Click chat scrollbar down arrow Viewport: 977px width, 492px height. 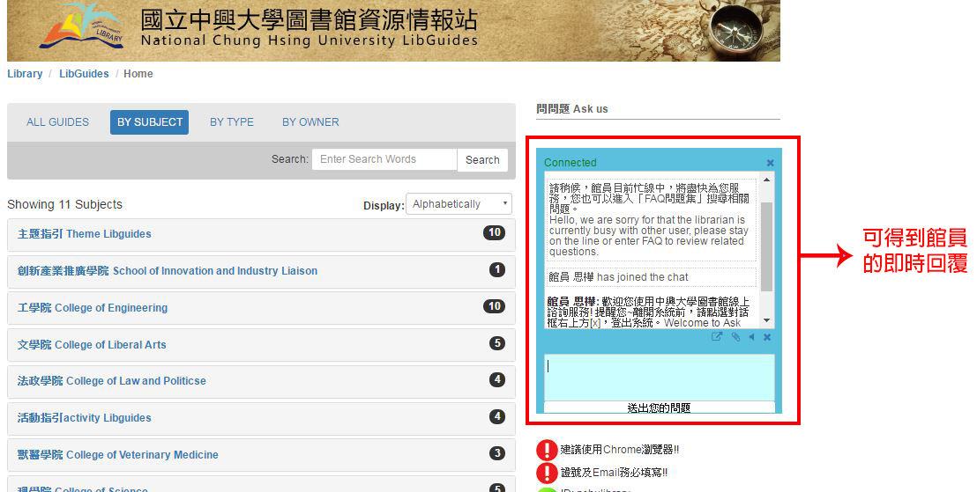(x=767, y=321)
